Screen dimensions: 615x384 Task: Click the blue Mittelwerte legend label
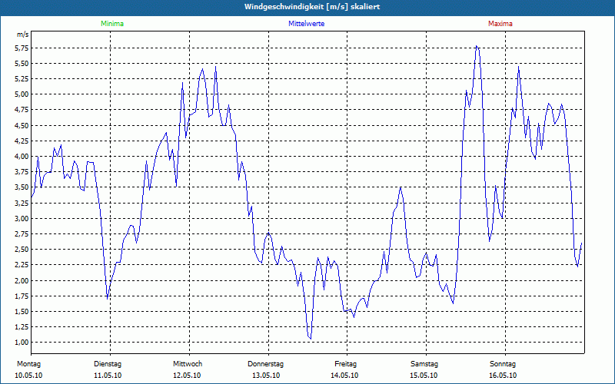[306, 24]
